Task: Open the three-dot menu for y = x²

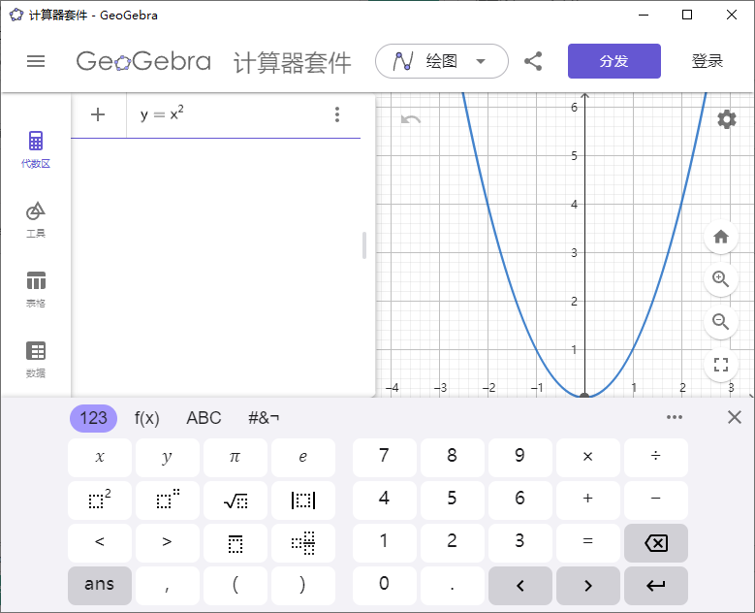Action: pyautogui.click(x=337, y=114)
